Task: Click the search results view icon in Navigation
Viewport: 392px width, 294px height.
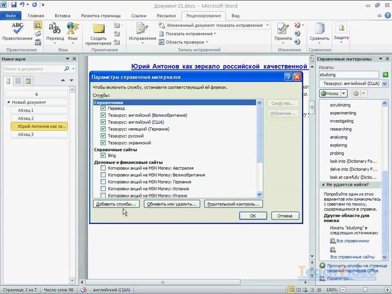Action: 28,81
